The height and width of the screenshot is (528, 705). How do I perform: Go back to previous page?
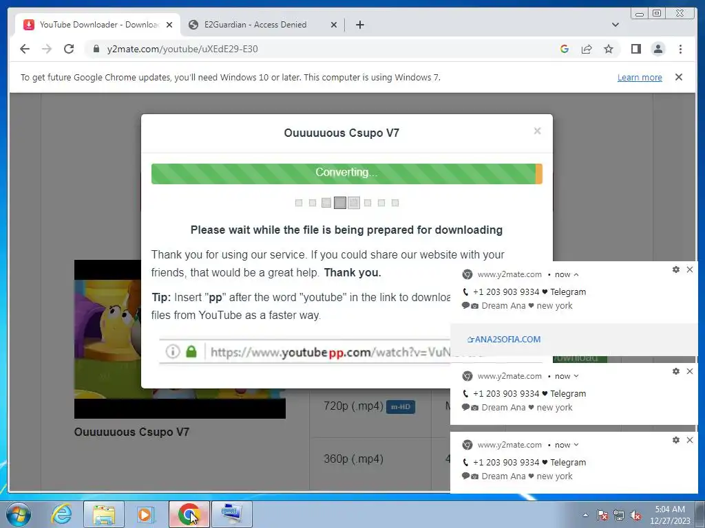point(25,49)
